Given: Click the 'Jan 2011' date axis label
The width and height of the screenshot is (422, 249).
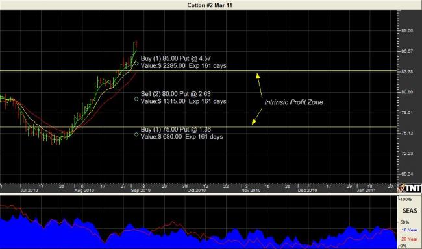Looking at the screenshot, I should [x=366, y=191].
